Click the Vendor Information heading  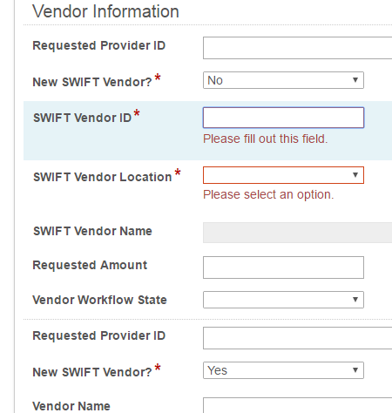pyautogui.click(x=105, y=11)
